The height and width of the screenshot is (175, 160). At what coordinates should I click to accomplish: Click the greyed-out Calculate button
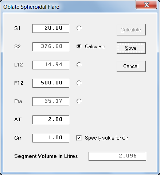click(131, 30)
